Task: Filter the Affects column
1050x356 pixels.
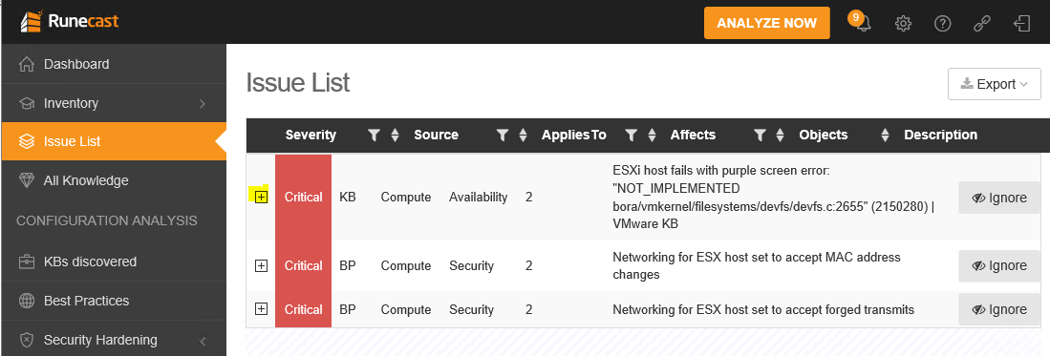Action: (760, 136)
